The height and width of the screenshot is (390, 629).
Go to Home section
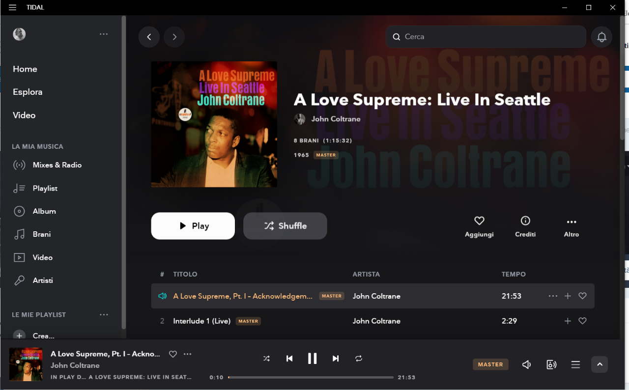[x=25, y=69]
